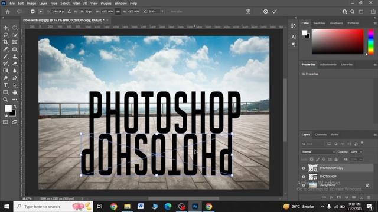Select the Path Selection tool

15,85
